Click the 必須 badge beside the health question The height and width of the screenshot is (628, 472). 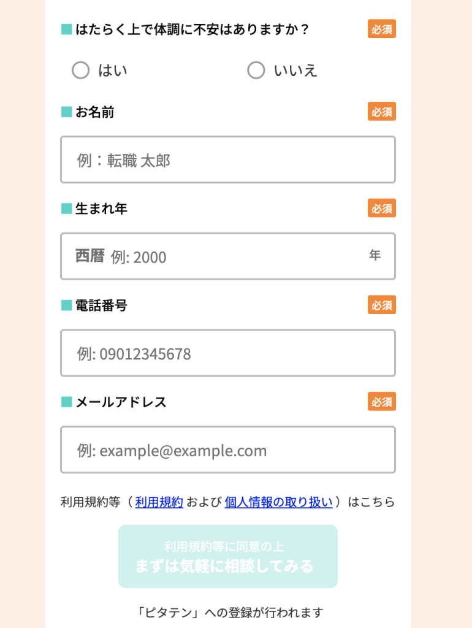(381, 29)
